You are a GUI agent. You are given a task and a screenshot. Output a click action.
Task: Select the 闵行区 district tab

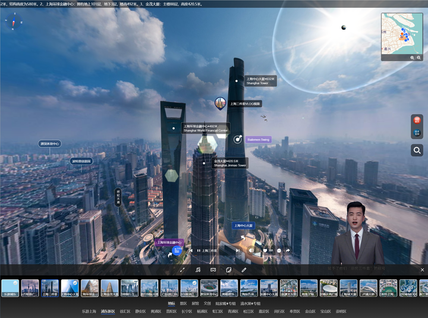279,311
